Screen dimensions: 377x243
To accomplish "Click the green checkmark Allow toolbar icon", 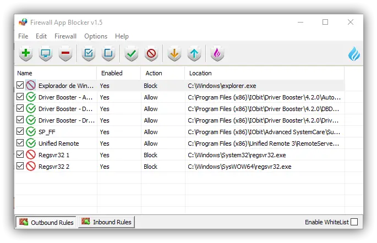I will pyautogui.click(x=132, y=53).
